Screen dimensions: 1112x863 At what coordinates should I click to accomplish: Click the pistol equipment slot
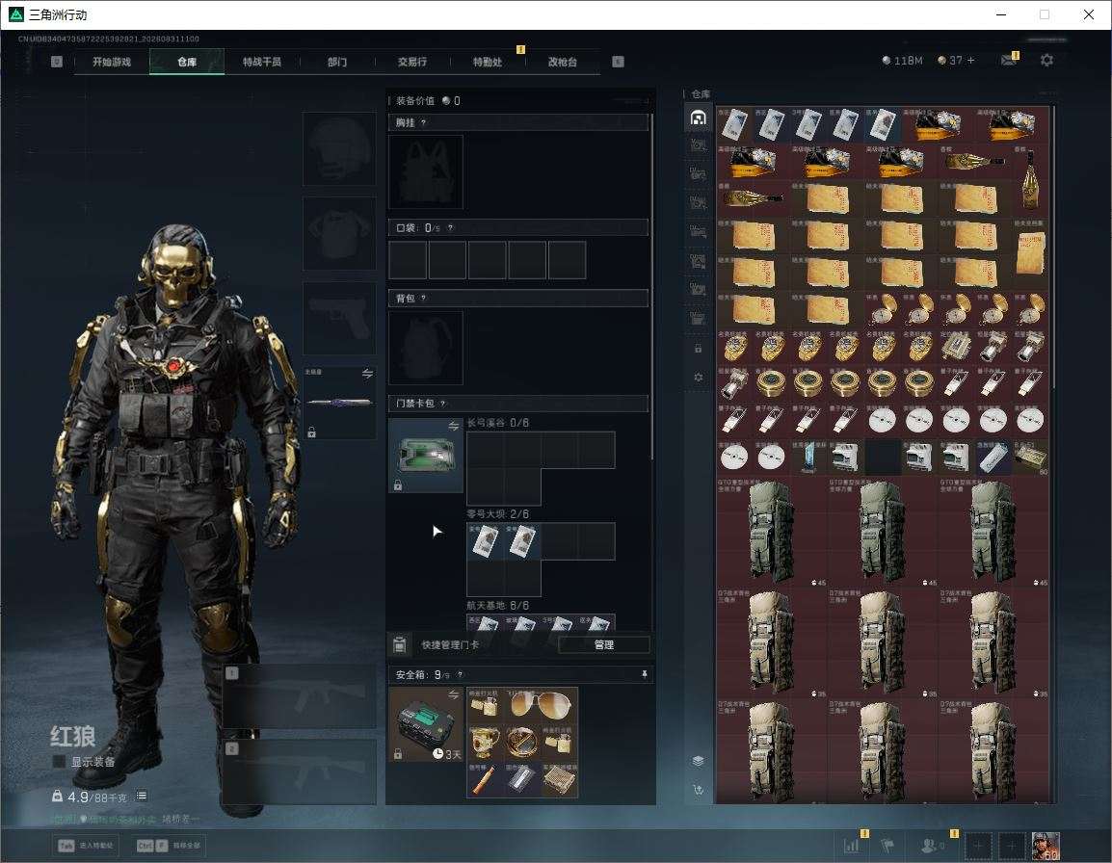click(339, 318)
